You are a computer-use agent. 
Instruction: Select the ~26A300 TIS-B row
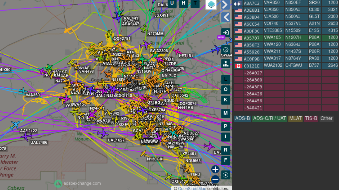point(286,80)
